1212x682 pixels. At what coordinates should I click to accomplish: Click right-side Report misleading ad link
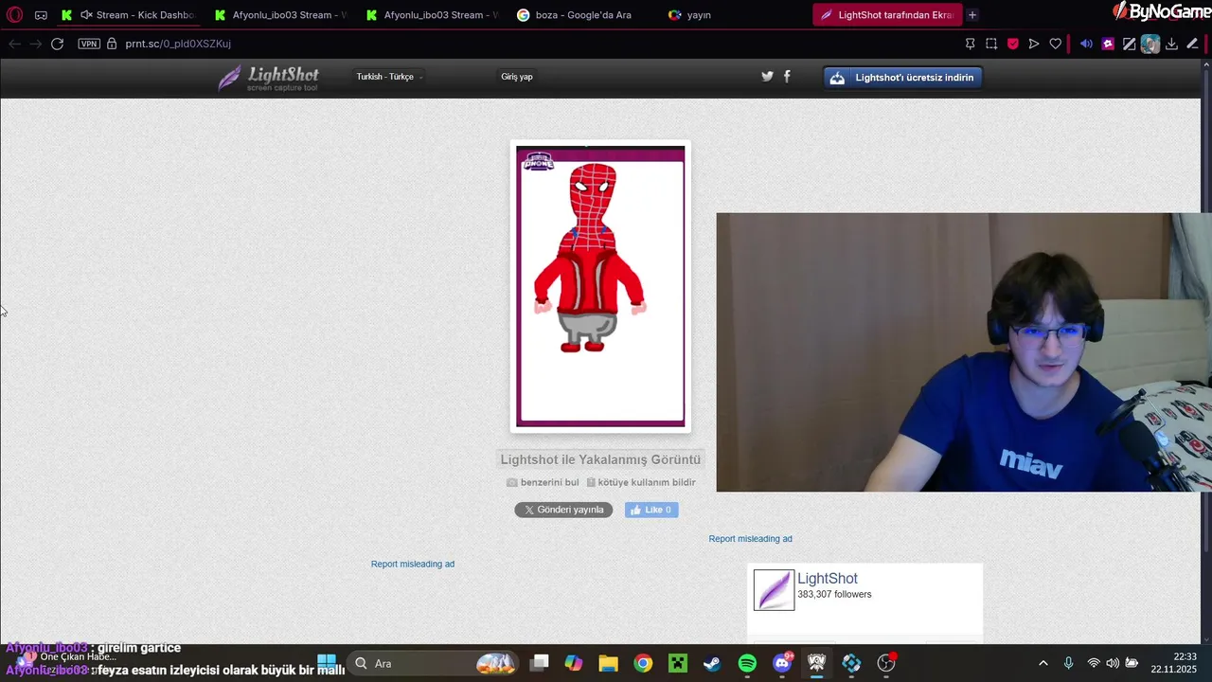click(x=751, y=539)
